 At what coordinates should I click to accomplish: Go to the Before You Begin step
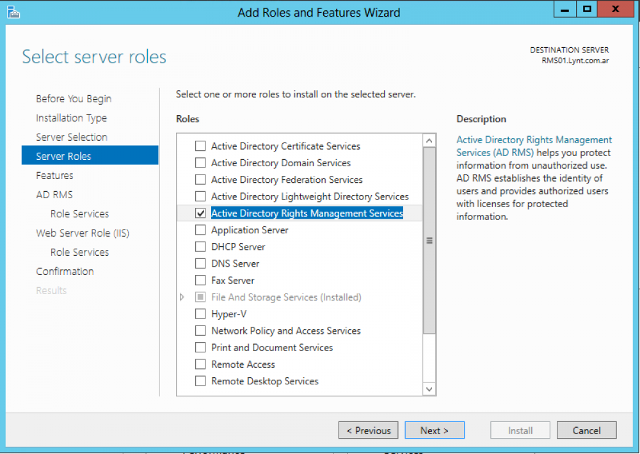tap(74, 98)
